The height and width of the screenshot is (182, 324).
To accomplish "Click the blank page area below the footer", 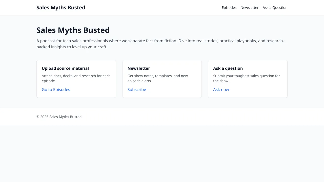I will point(162,154).
